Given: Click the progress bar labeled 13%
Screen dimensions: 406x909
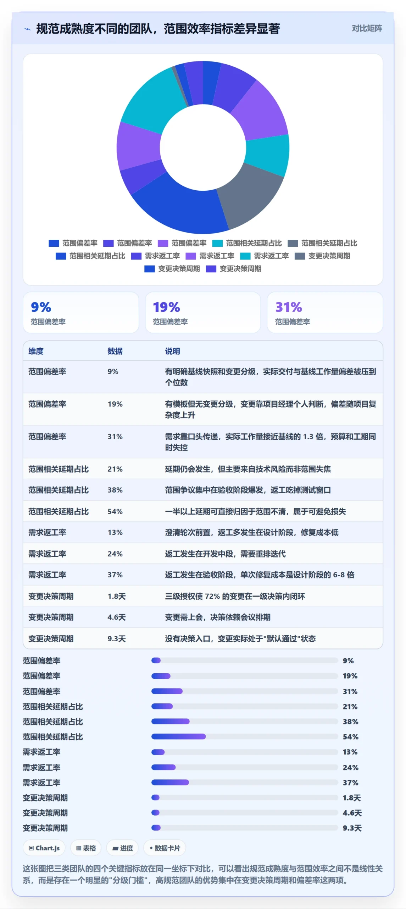Looking at the screenshot, I should pos(245,752).
